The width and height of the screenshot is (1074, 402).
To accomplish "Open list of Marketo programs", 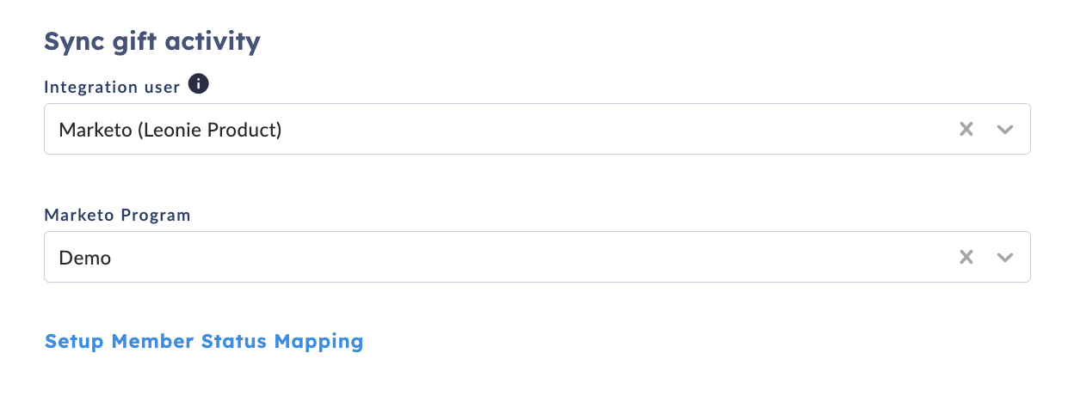I will coord(1004,257).
